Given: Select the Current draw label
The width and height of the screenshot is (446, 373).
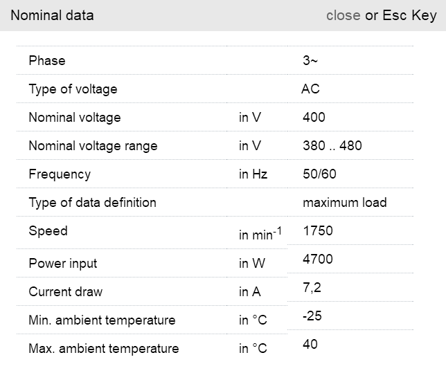Looking at the screenshot, I should click(x=65, y=292).
